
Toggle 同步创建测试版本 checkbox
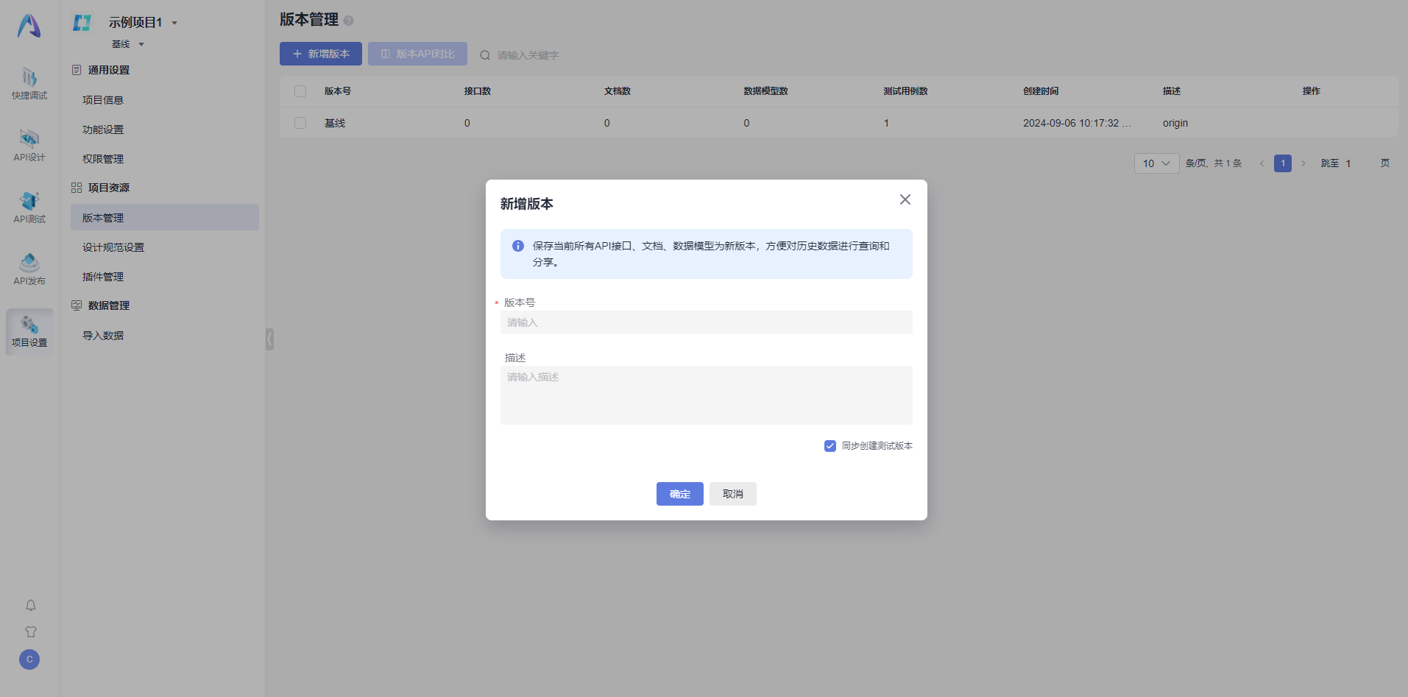830,446
